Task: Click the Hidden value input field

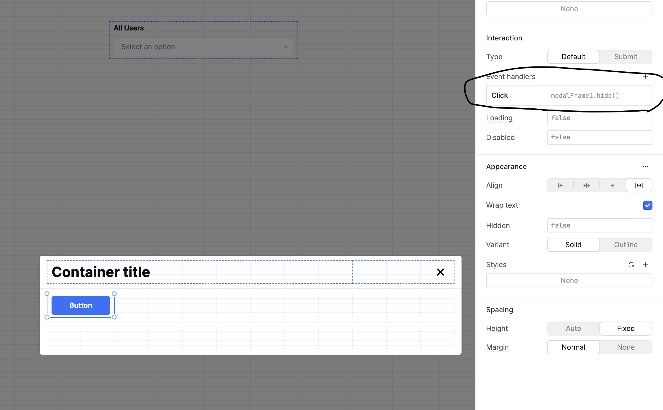Action: coord(599,225)
